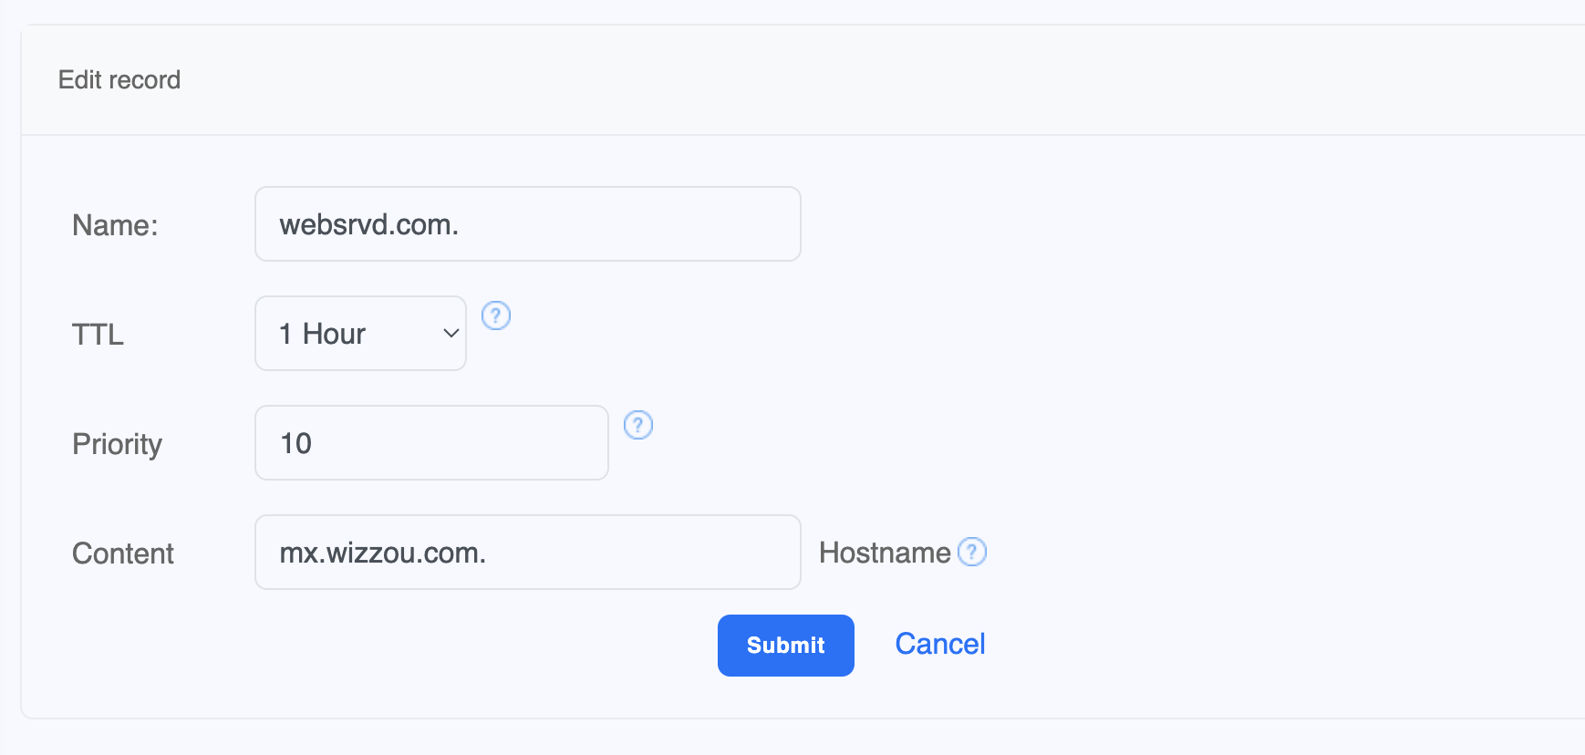Click the 'Content' label text
Screen dimensions: 1585x755
[x=123, y=553]
